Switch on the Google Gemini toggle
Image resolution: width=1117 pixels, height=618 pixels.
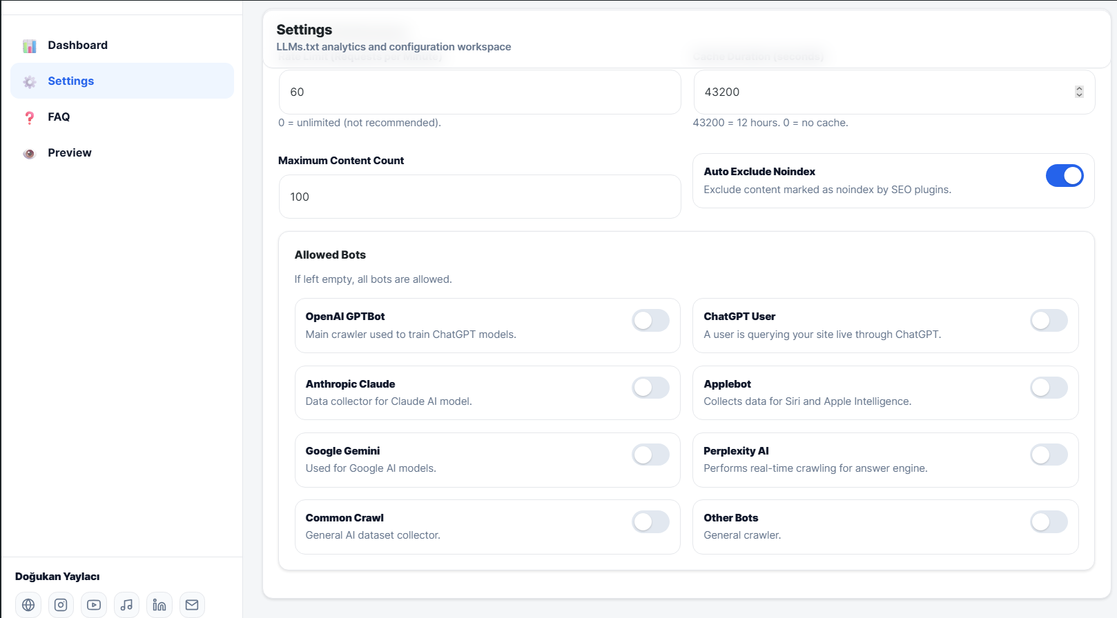(650, 455)
